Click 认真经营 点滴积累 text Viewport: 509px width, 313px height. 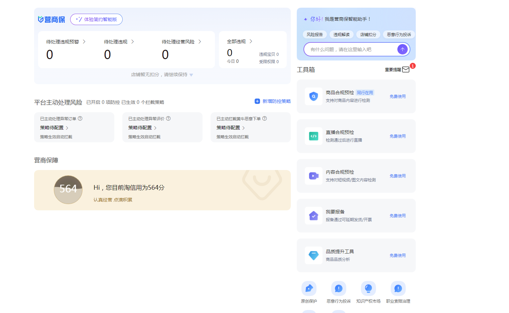[113, 200]
